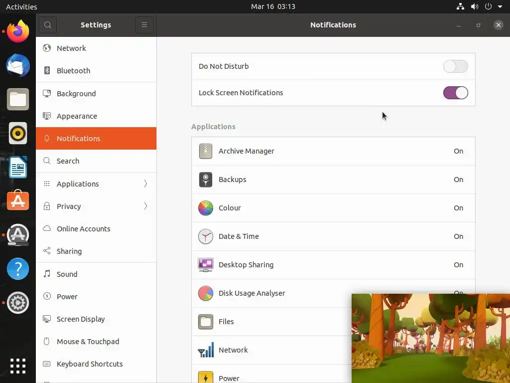Open Colour notification settings
This screenshot has height=383, width=510.
(333, 208)
